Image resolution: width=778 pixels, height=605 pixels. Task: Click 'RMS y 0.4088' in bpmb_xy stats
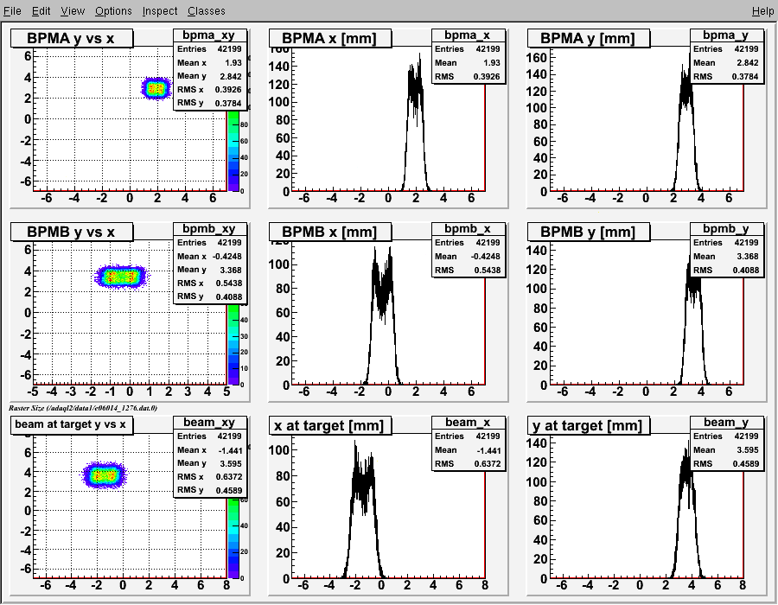pos(209,297)
